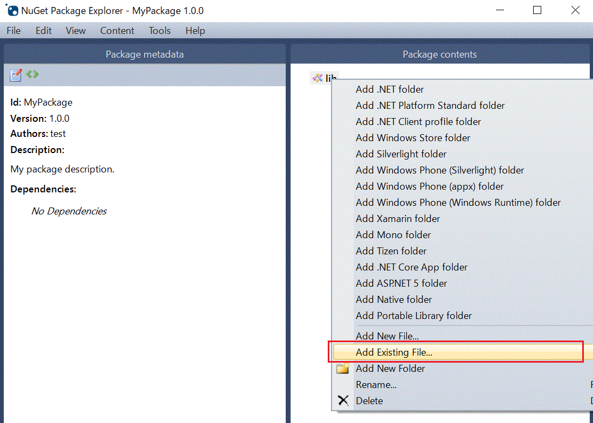This screenshot has height=423, width=593.
Task: Click the Package contents panel header
Action: pos(440,54)
